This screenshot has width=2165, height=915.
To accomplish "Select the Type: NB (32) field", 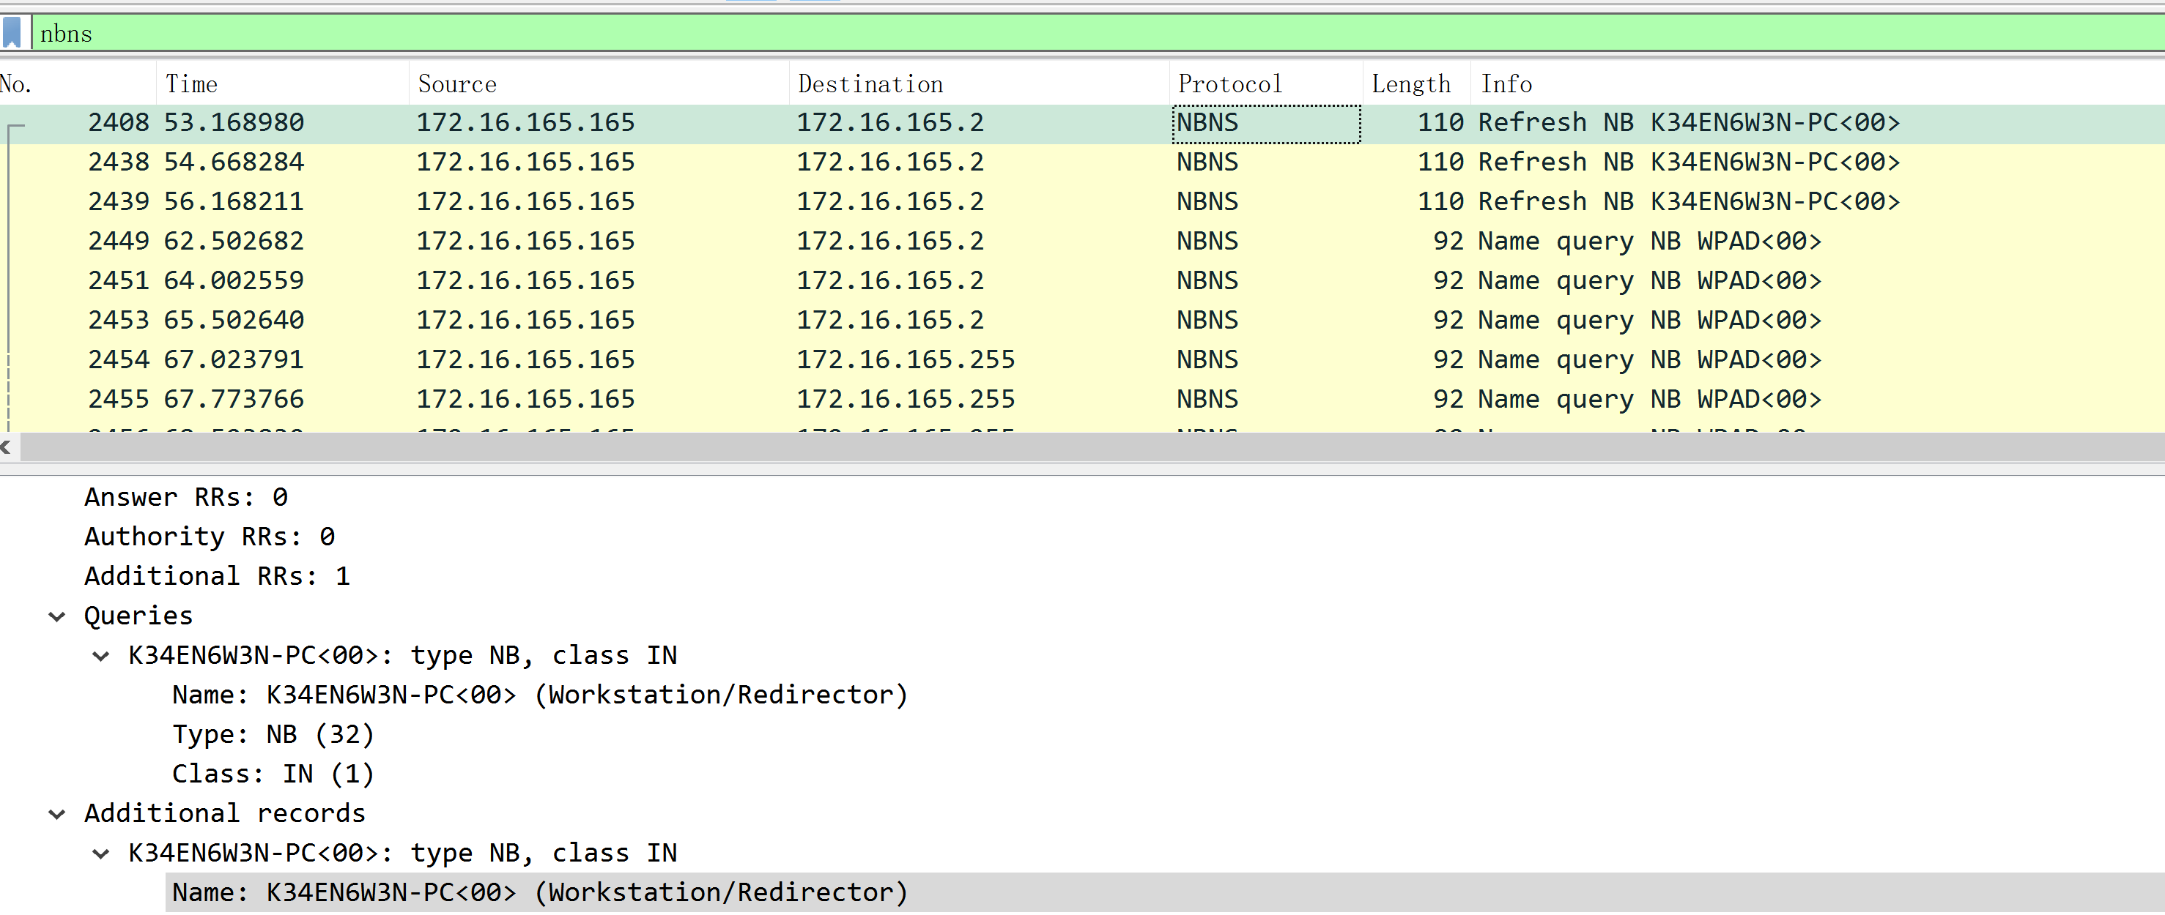I will coord(273,736).
